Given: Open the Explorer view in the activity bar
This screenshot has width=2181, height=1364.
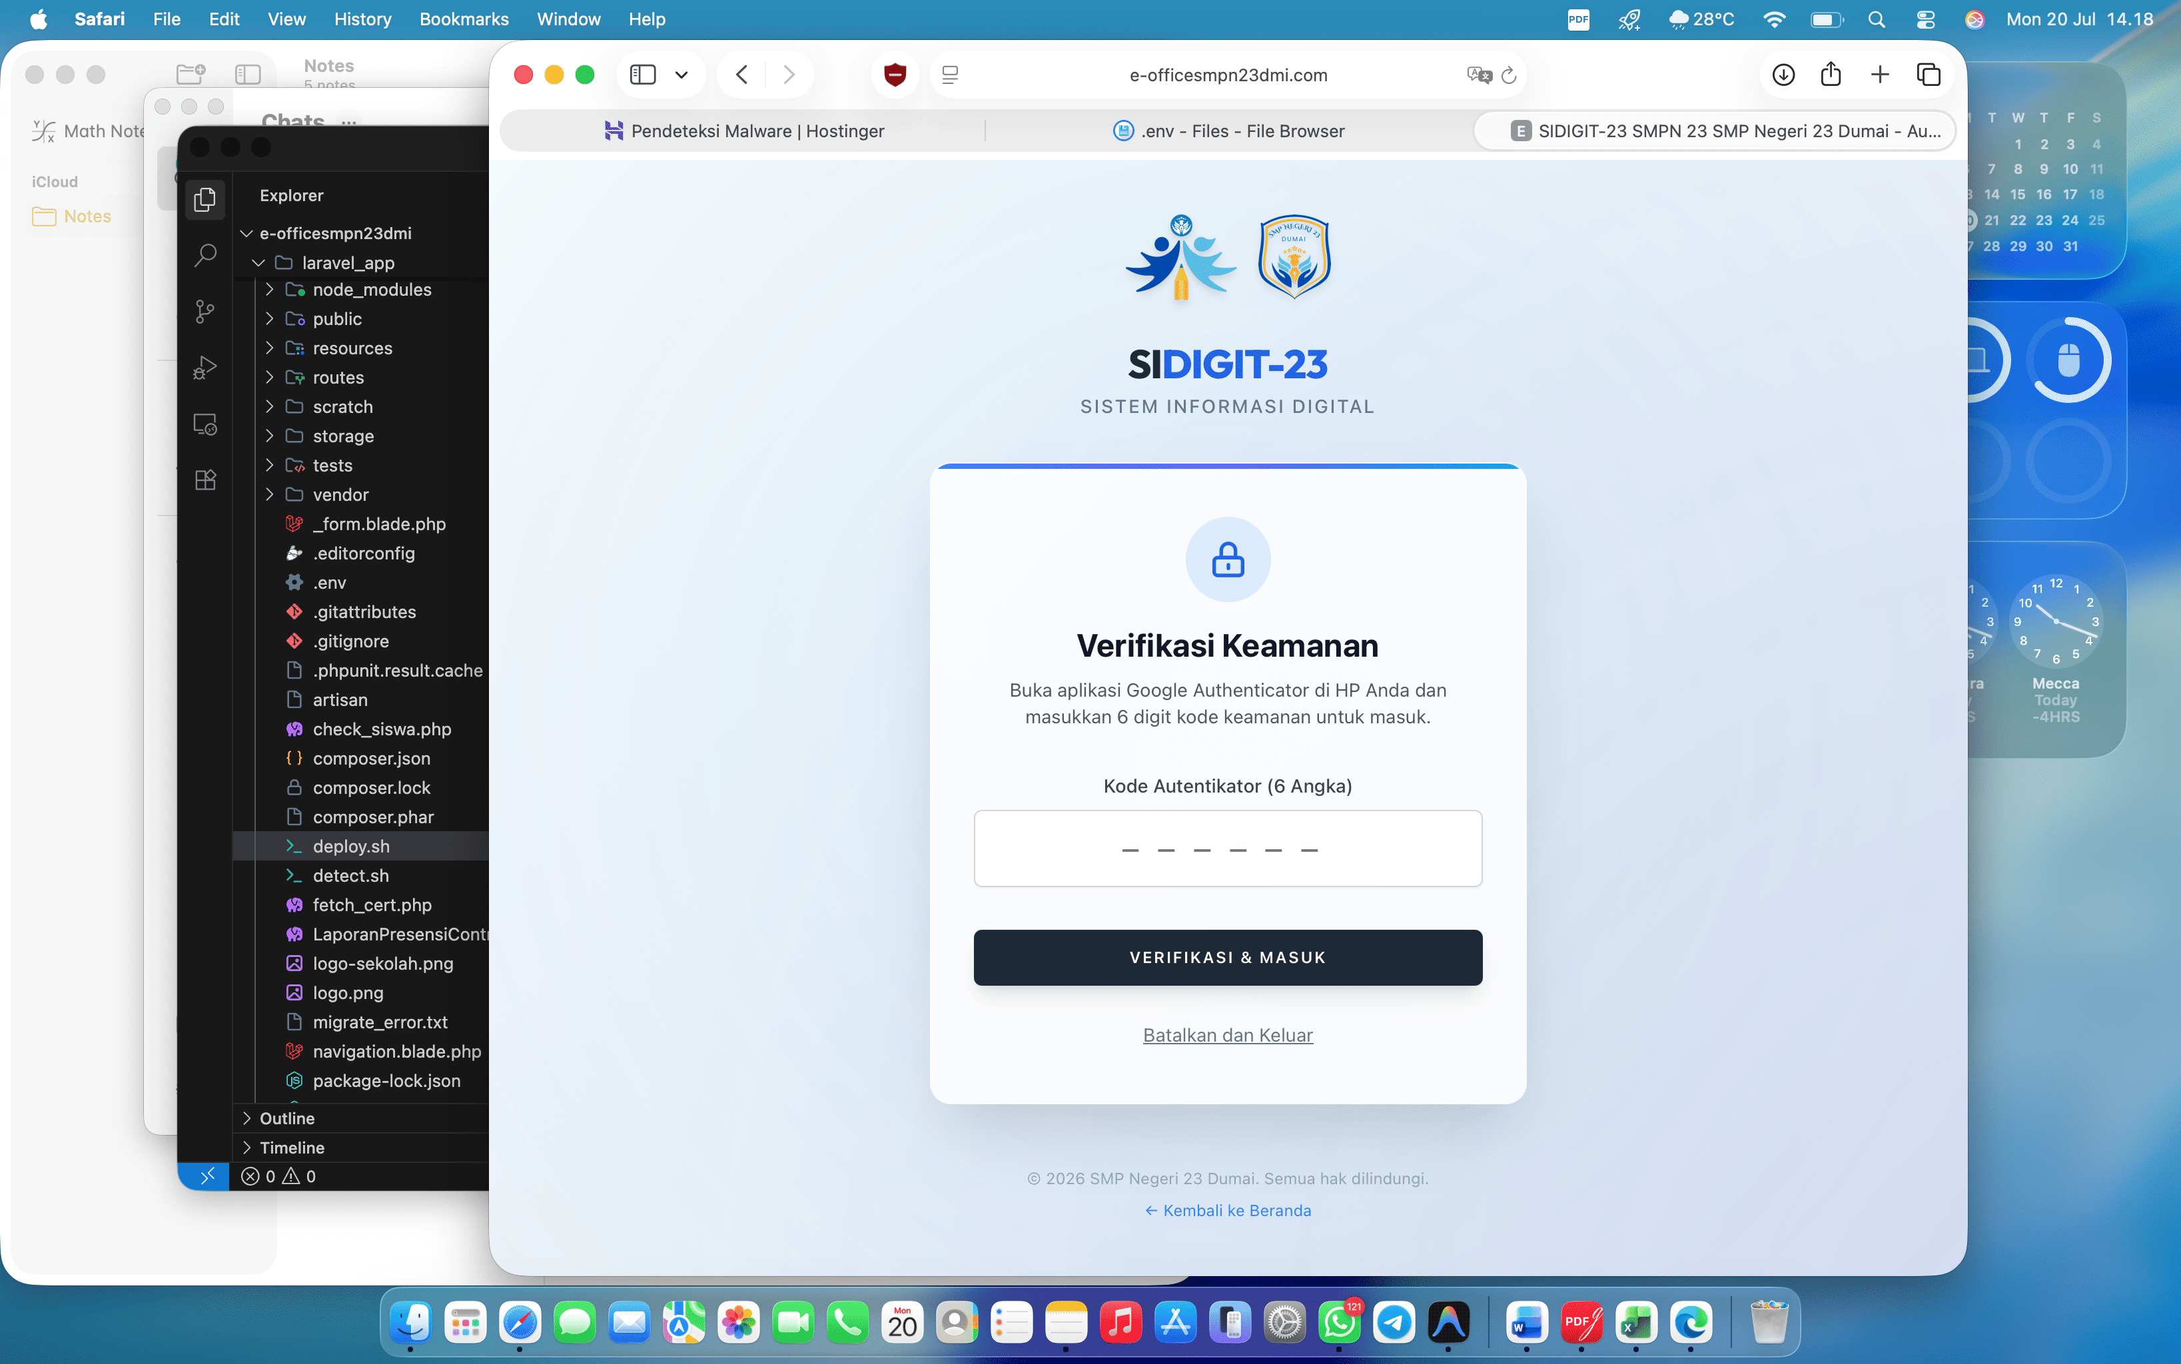Looking at the screenshot, I should (x=205, y=199).
